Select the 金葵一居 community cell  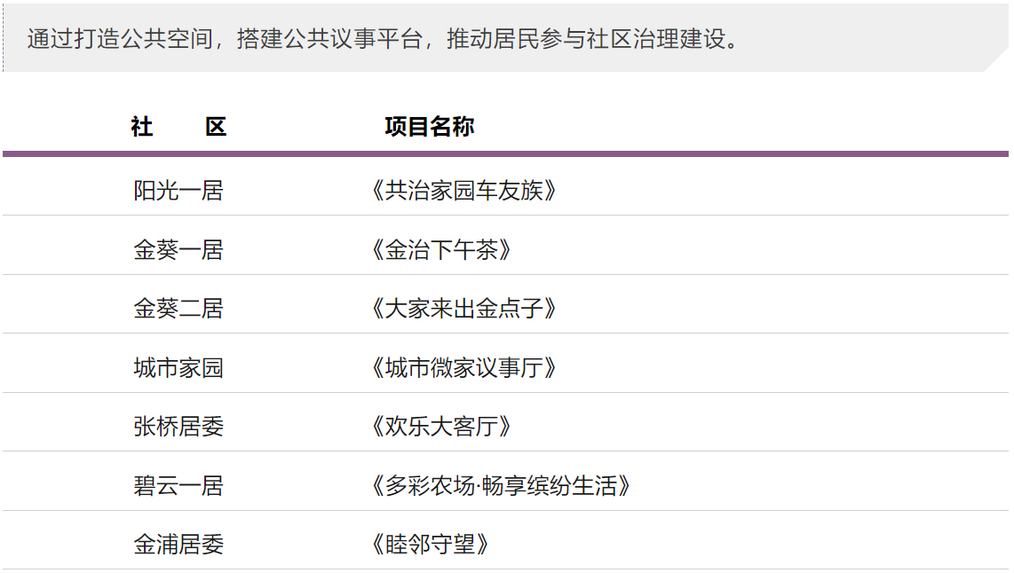[178, 249]
